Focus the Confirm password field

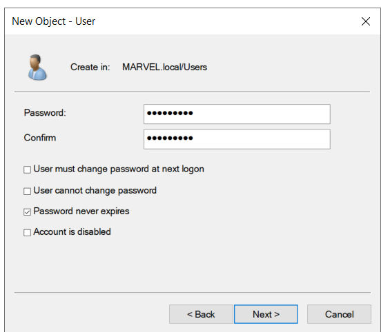237,139
